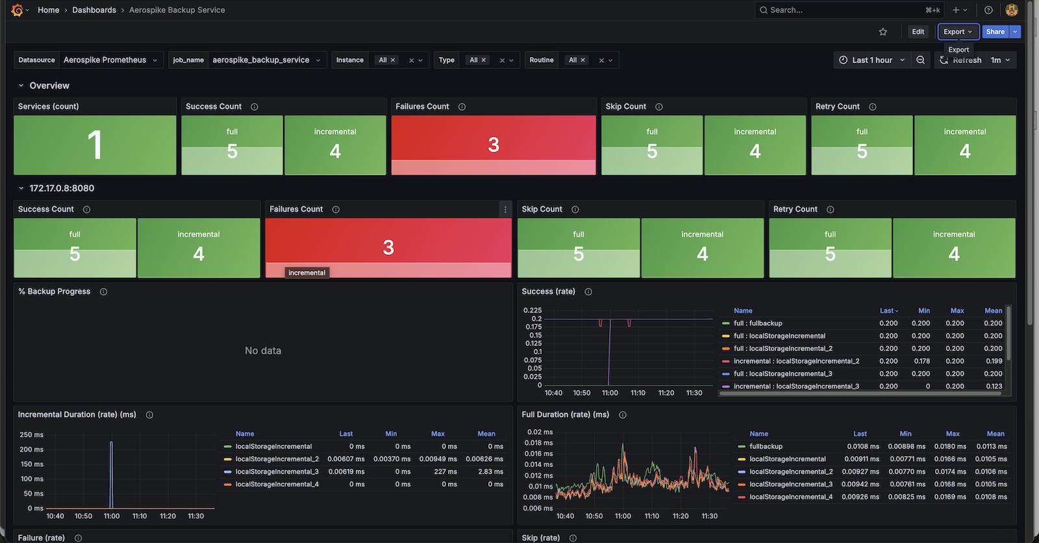Focus the Search bar

click(x=848, y=10)
